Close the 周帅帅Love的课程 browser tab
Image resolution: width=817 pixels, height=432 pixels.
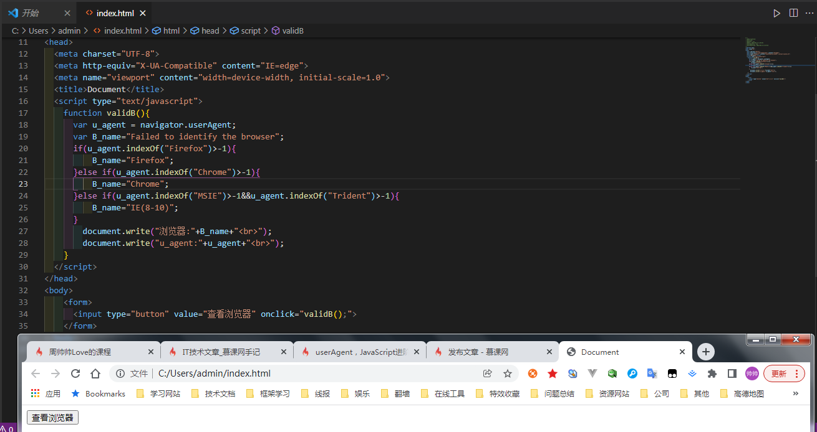(150, 352)
